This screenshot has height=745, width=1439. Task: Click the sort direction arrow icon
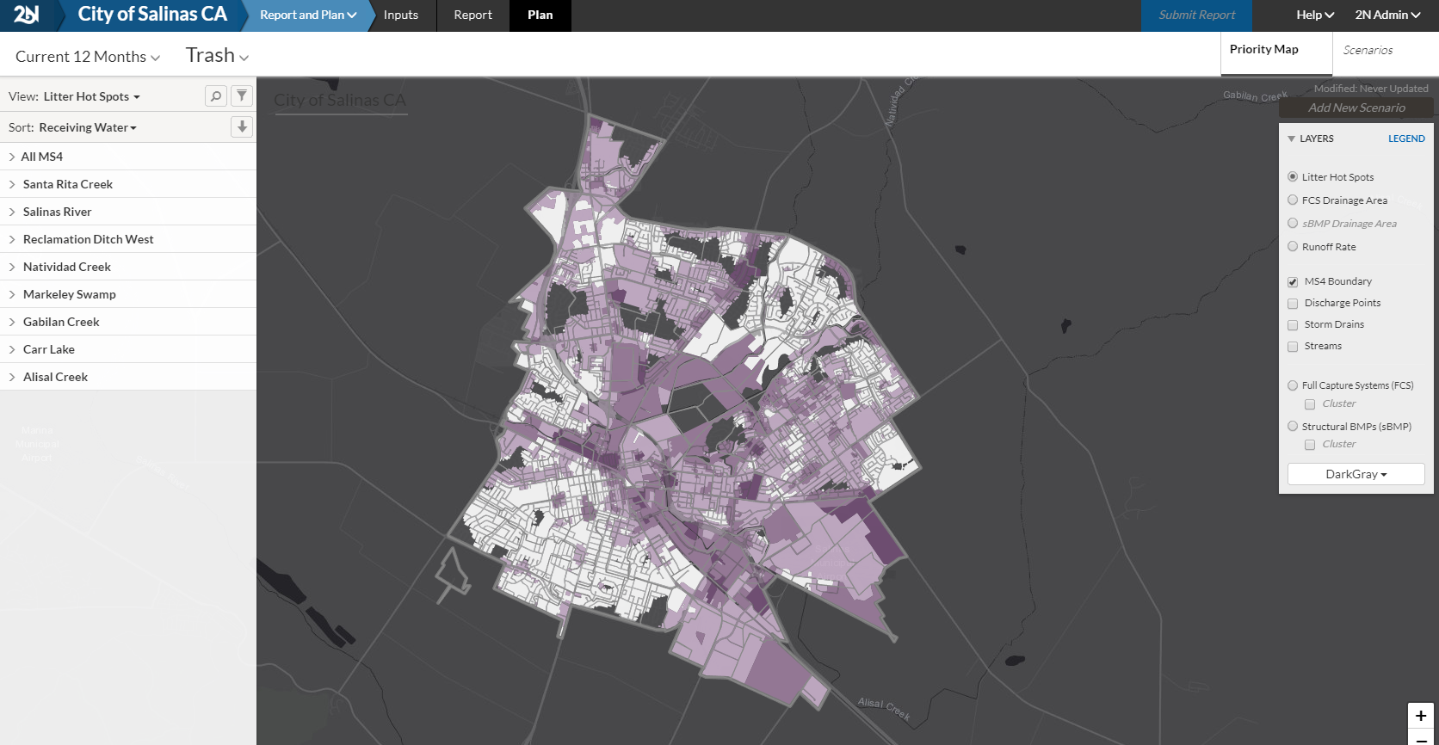242,127
